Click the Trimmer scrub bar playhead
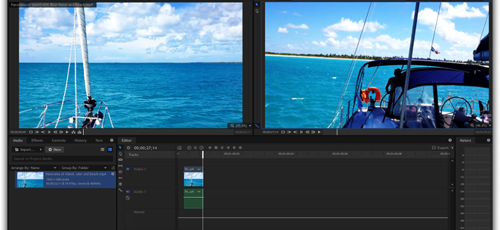500x230 pixels. [83, 132]
